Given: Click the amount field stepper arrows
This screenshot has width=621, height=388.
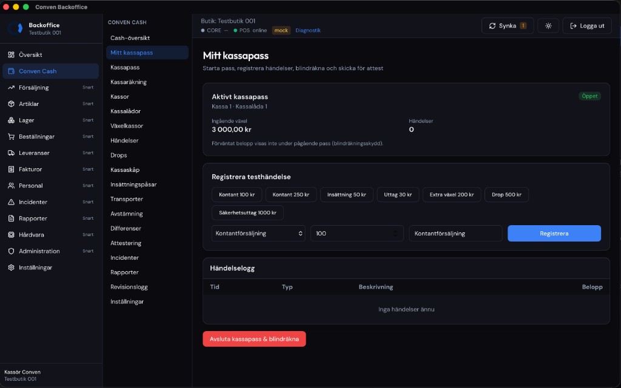Looking at the screenshot, I should (395, 234).
